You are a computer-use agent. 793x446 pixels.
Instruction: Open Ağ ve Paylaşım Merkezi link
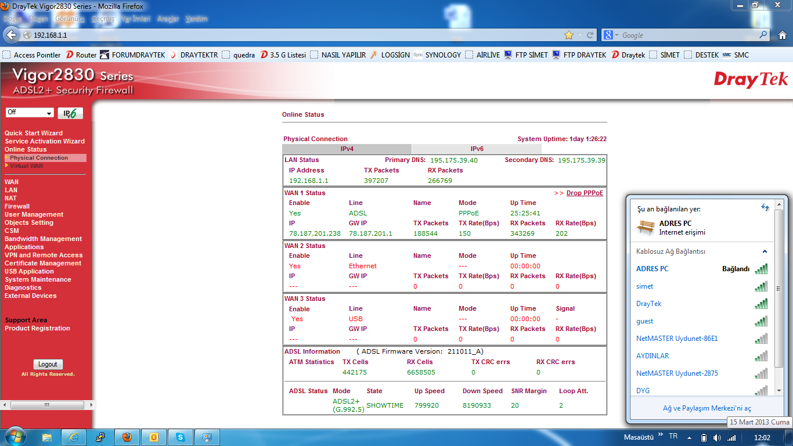(x=707, y=408)
